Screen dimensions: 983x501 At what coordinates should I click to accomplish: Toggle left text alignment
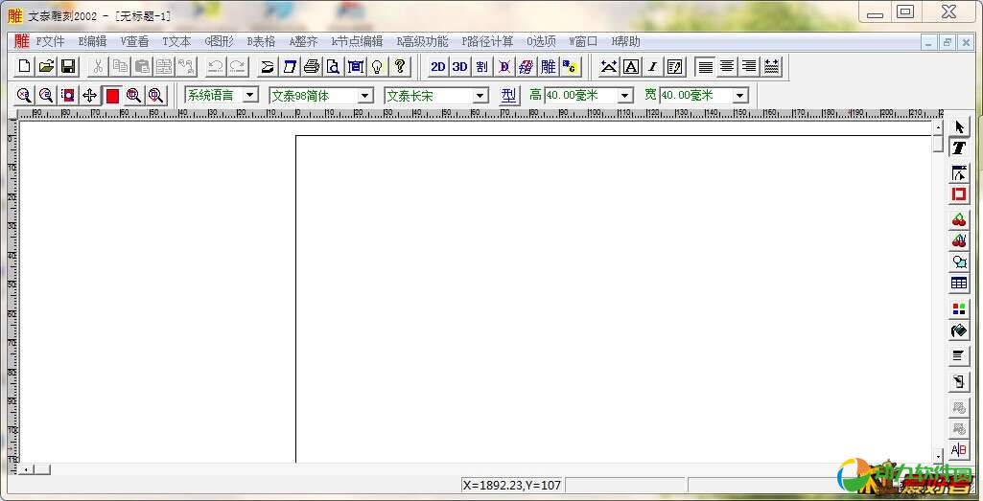[x=705, y=66]
